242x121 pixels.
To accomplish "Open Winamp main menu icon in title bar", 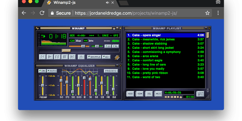I will click(37, 28).
